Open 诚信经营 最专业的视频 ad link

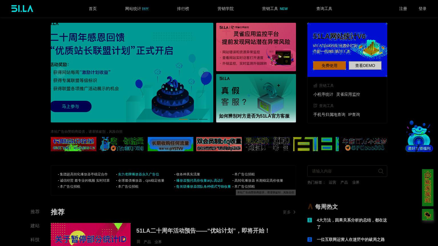[85, 181]
